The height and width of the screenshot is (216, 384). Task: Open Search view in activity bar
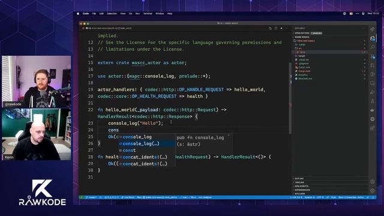(373, 47)
